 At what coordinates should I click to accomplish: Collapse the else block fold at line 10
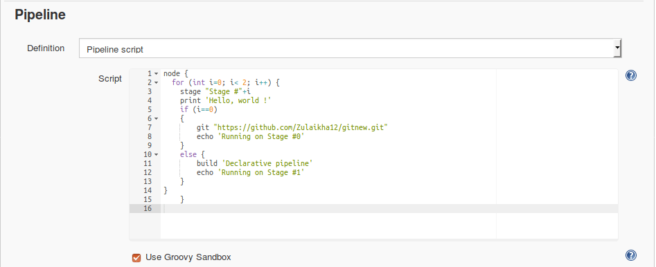[156, 155]
